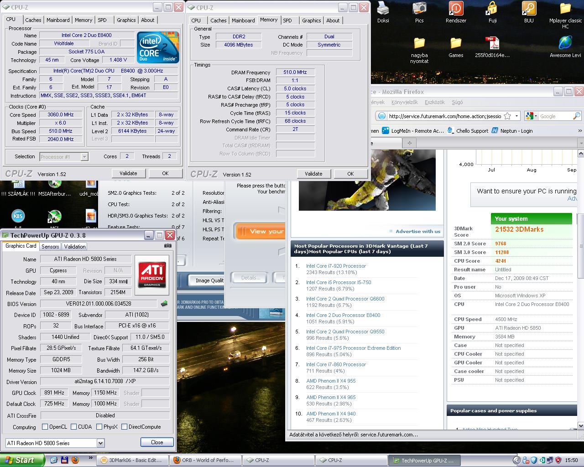Open the Processor #1 selection dropdown
This screenshot has width=584, height=467.
pos(84,157)
